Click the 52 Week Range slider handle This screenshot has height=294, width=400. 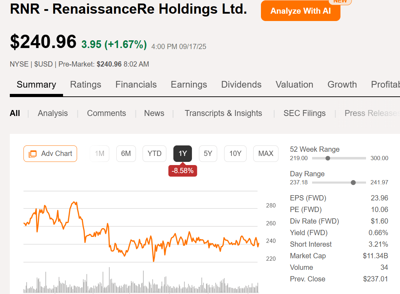(x=328, y=158)
